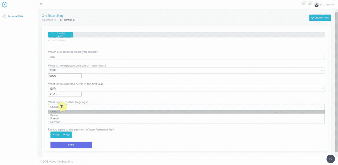Image resolution: width=338 pixels, height=165 pixels.
Task: Toggle the hamburger sidebar menu
Action: click(x=41, y=4)
